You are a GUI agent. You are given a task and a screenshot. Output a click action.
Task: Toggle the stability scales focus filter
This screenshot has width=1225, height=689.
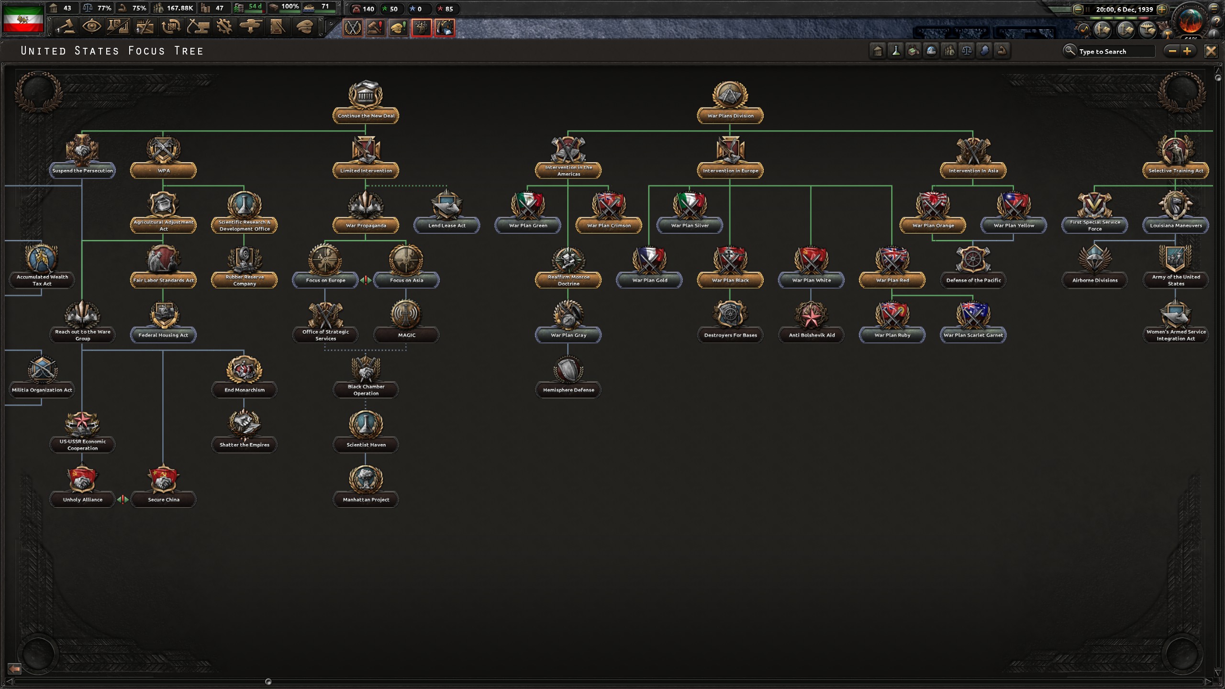(967, 51)
